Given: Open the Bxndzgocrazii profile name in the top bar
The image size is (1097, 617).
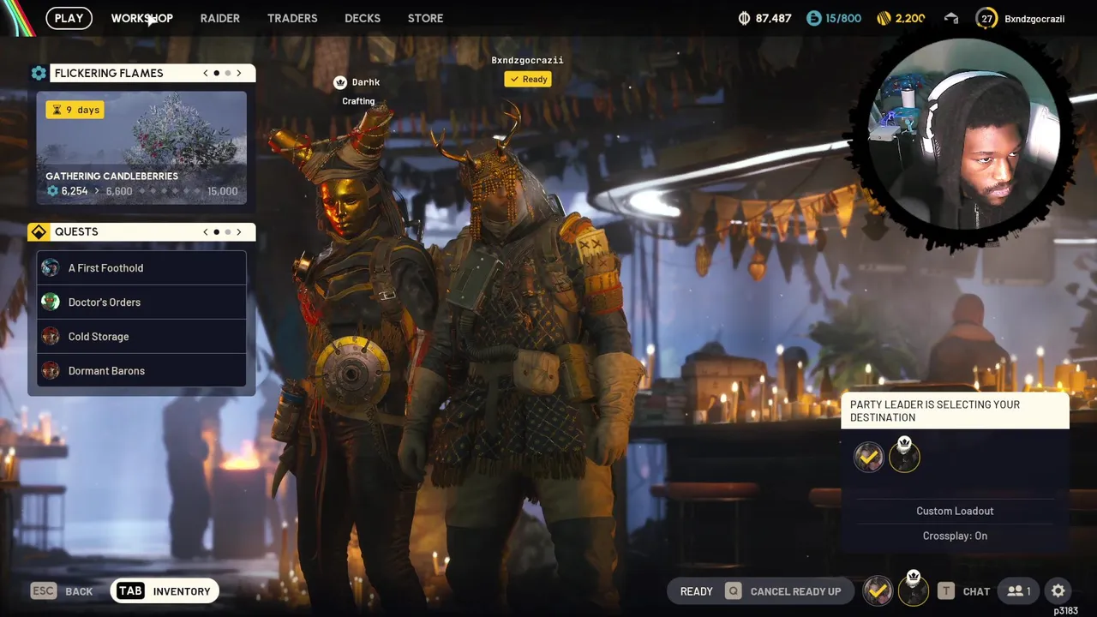Looking at the screenshot, I should coord(1034,18).
